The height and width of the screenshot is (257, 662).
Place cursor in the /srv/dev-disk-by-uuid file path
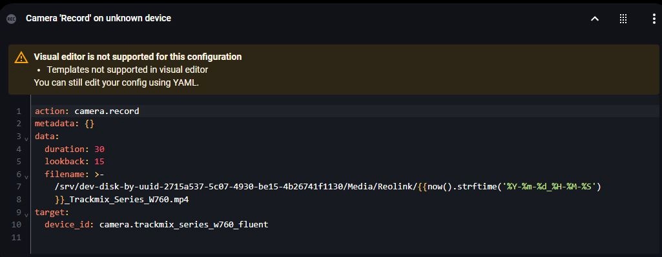(236, 187)
